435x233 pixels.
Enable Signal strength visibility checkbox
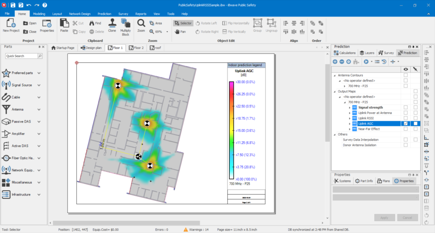pos(406,107)
